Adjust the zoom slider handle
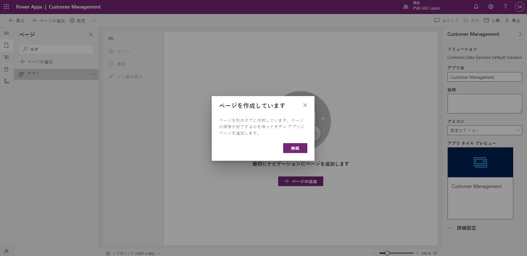This screenshot has height=256, width=527. tap(387, 253)
